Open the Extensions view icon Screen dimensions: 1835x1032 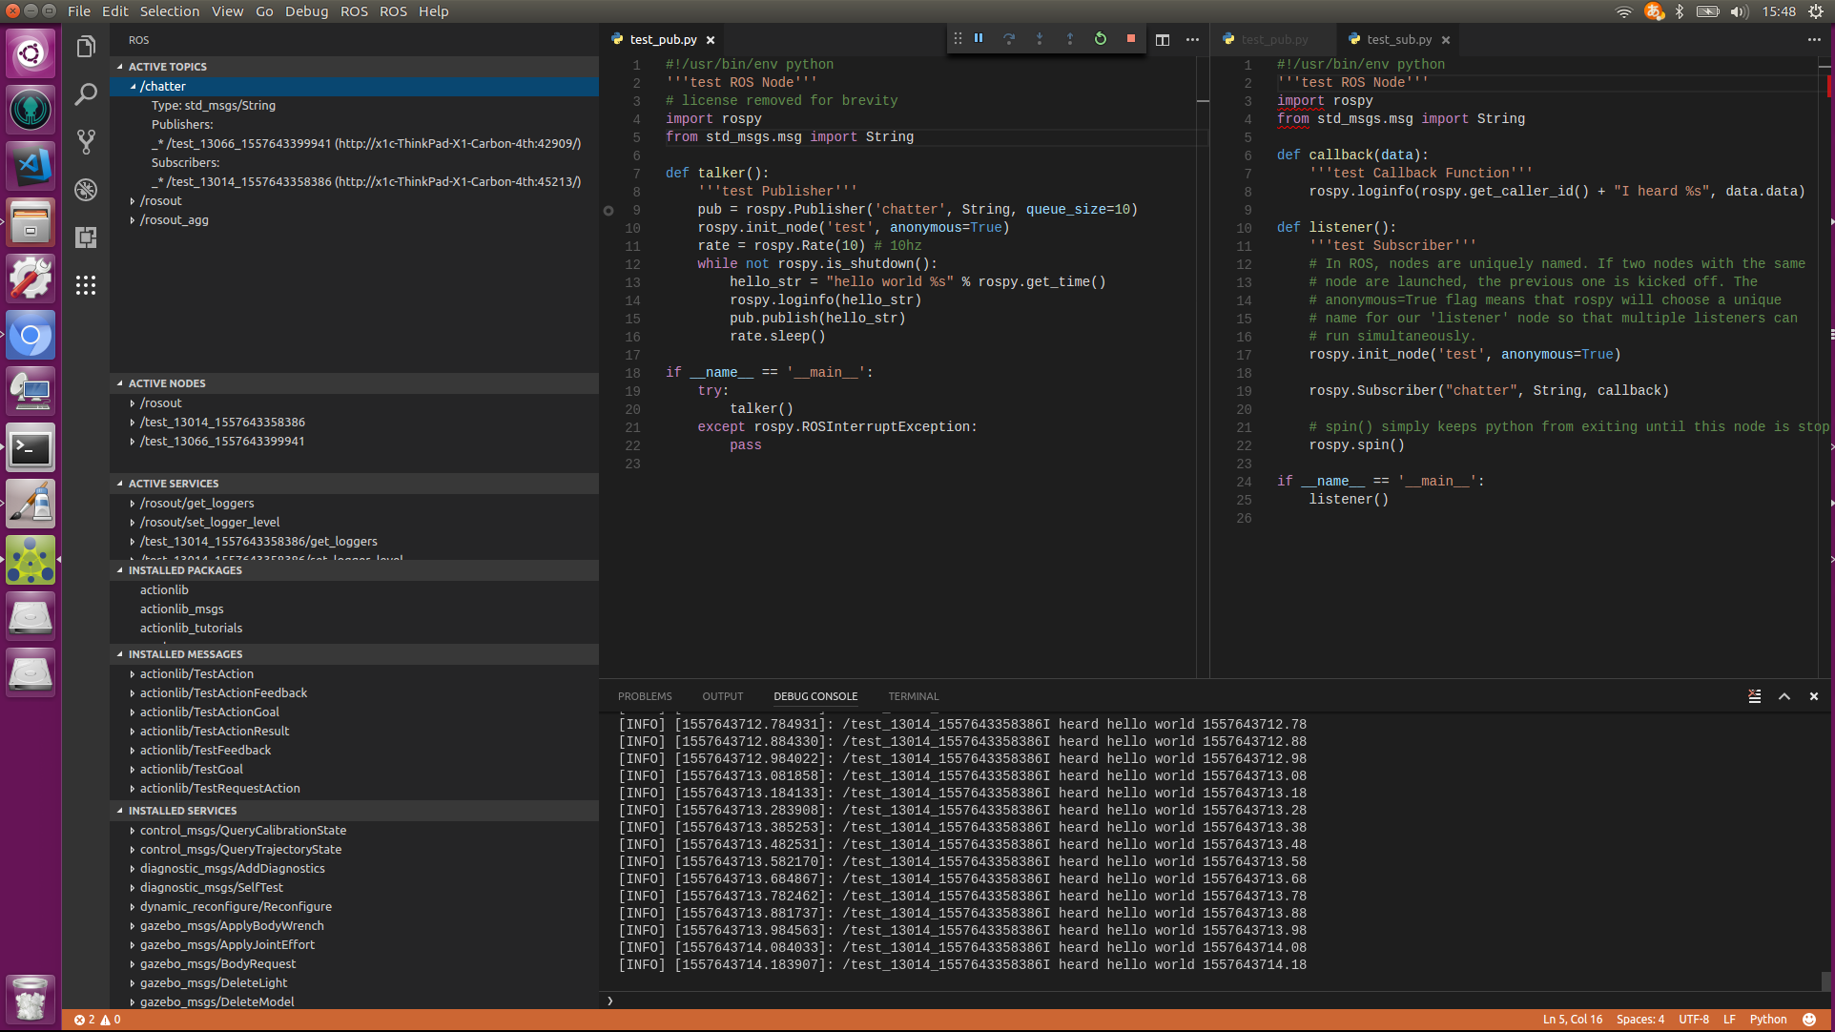click(86, 237)
